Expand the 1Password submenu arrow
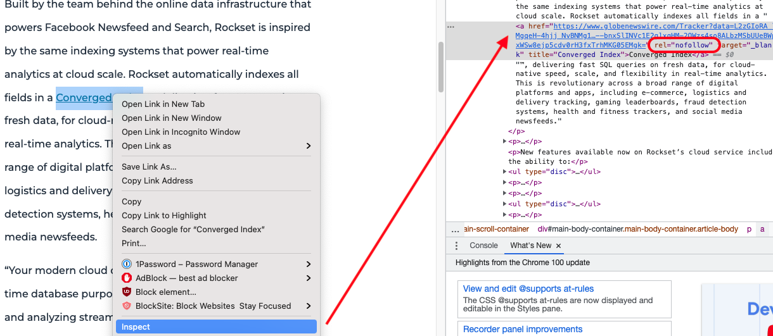 point(309,264)
